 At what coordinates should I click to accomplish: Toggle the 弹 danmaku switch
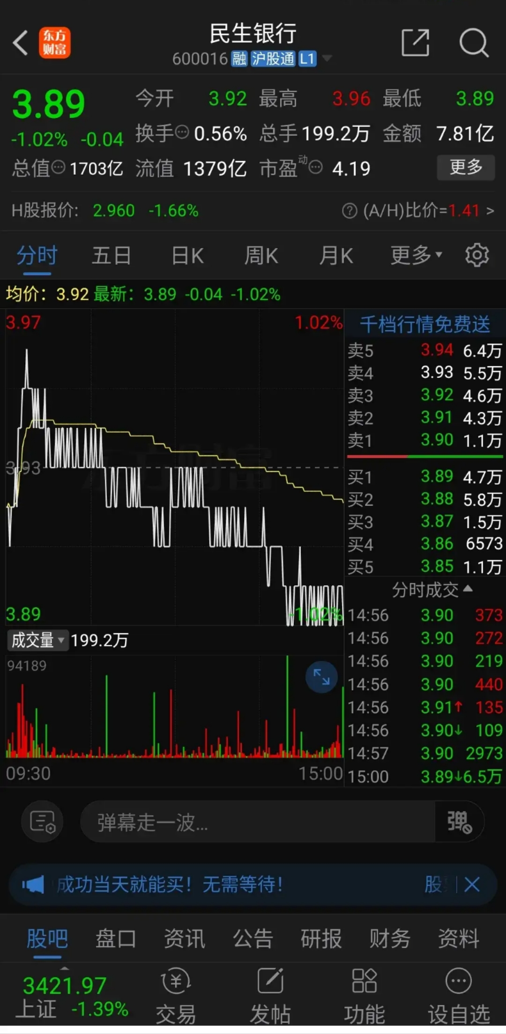[459, 821]
